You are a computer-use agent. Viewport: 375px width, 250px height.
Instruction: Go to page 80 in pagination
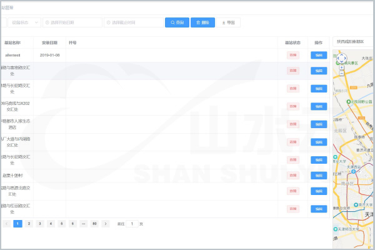pos(94,223)
